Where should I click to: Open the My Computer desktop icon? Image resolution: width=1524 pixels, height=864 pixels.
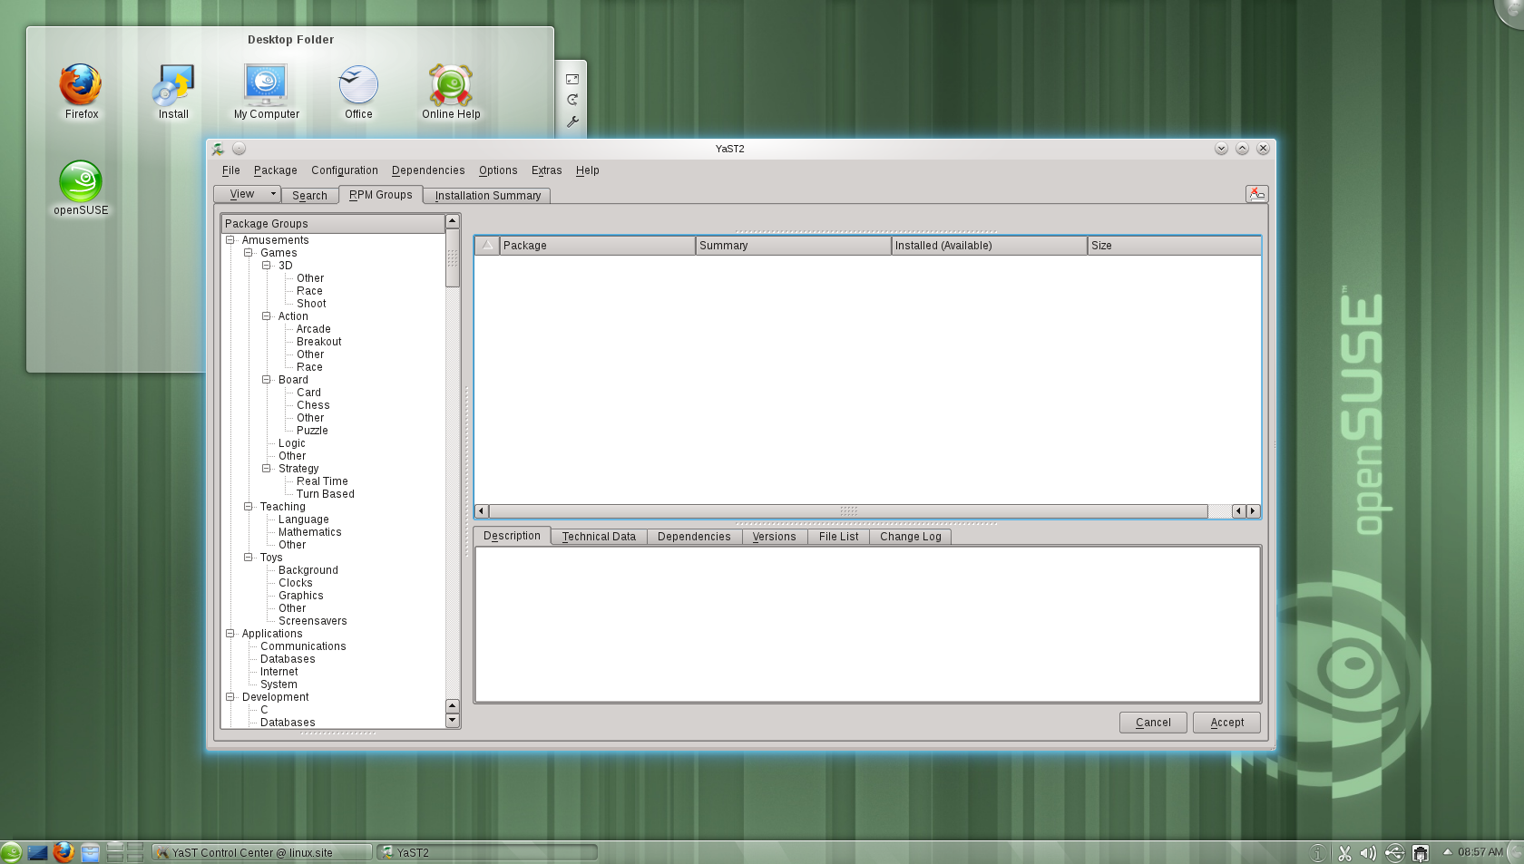[x=266, y=91]
